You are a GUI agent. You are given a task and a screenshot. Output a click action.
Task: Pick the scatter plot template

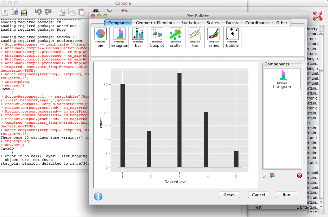[x=176, y=37]
